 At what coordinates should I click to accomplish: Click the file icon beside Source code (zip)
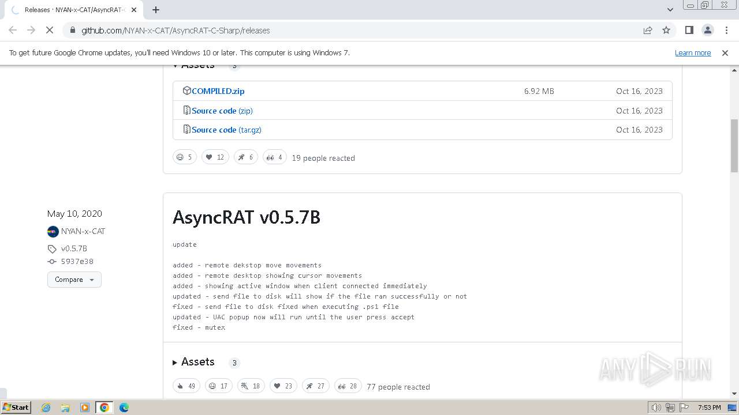click(187, 110)
